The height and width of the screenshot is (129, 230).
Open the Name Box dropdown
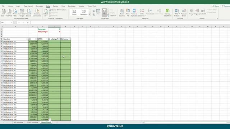[12, 23]
